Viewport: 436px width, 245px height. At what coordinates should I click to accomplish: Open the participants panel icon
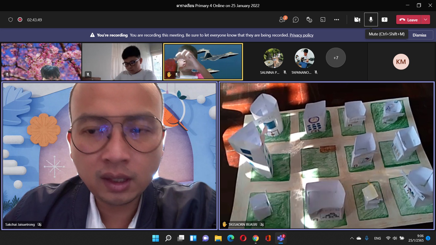coord(282,20)
